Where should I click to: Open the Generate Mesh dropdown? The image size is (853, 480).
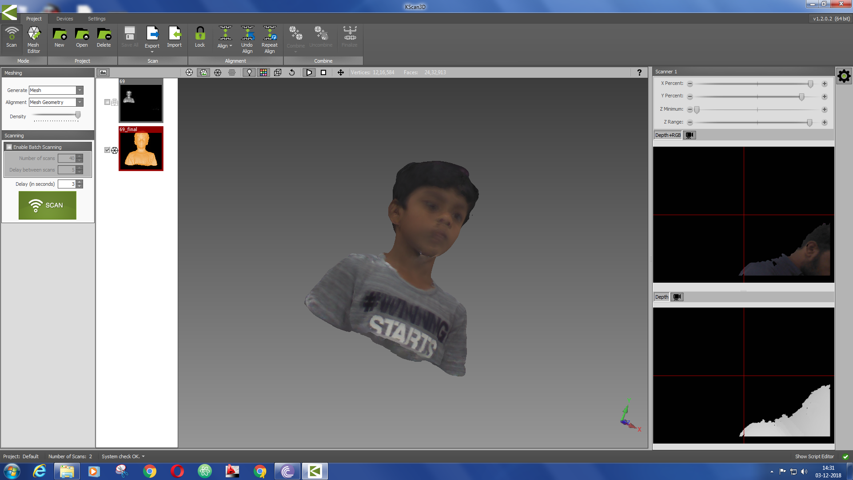tap(80, 90)
